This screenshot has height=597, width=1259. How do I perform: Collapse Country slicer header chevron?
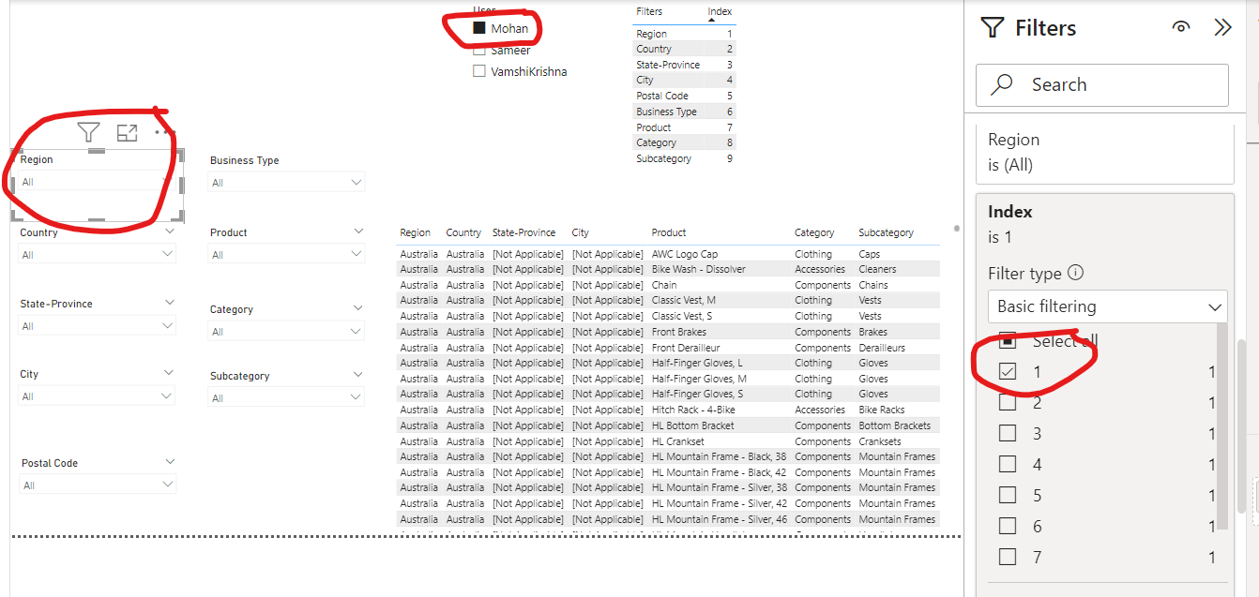(x=170, y=231)
